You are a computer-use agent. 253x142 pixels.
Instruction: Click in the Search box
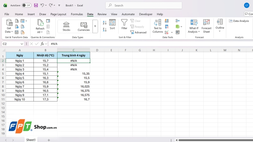[x=144, y=5]
